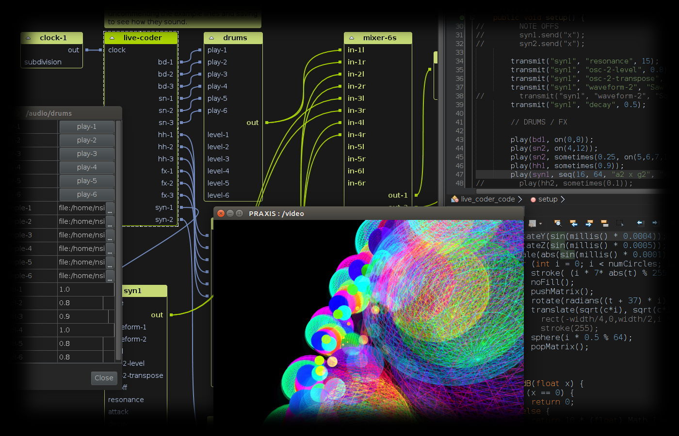Browse file for sample-1 with ellipsis button
The width and height of the screenshot is (679, 436).
pyautogui.click(x=110, y=208)
